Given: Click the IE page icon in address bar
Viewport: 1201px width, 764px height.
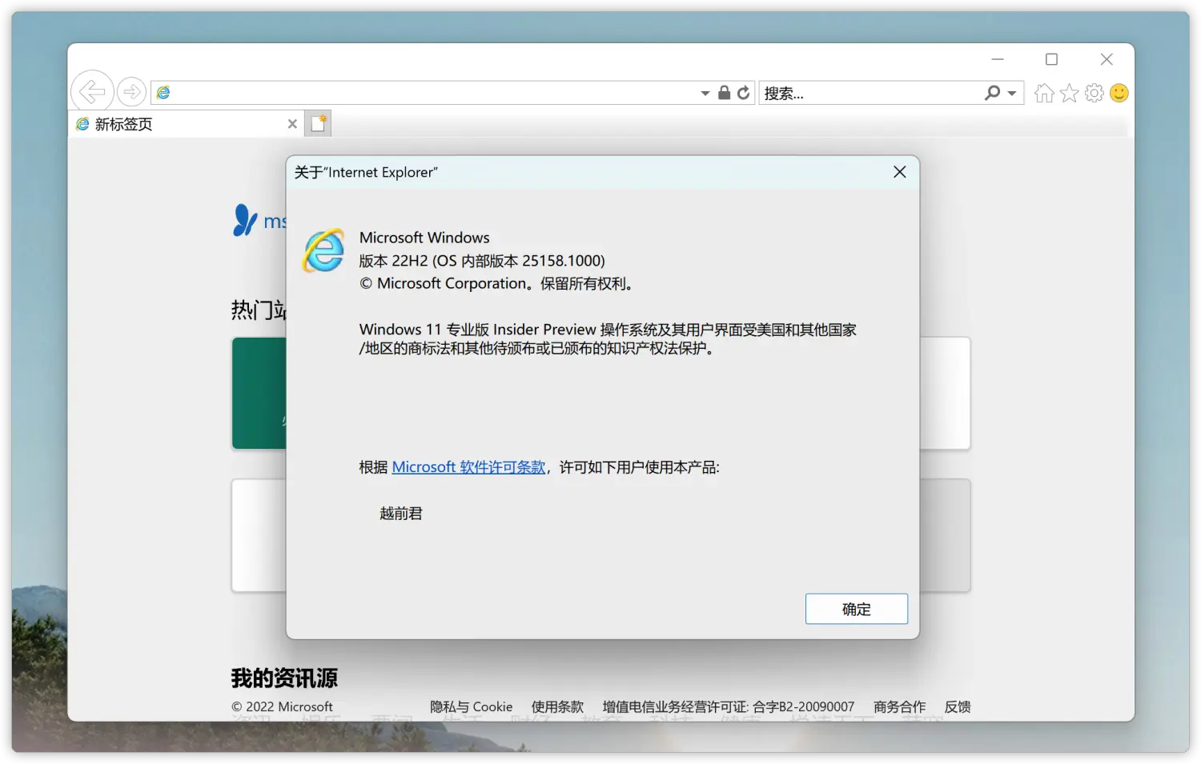Looking at the screenshot, I should [163, 93].
